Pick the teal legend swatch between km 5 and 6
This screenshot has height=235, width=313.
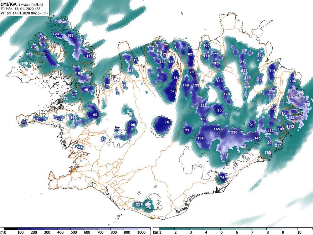[228, 229]
